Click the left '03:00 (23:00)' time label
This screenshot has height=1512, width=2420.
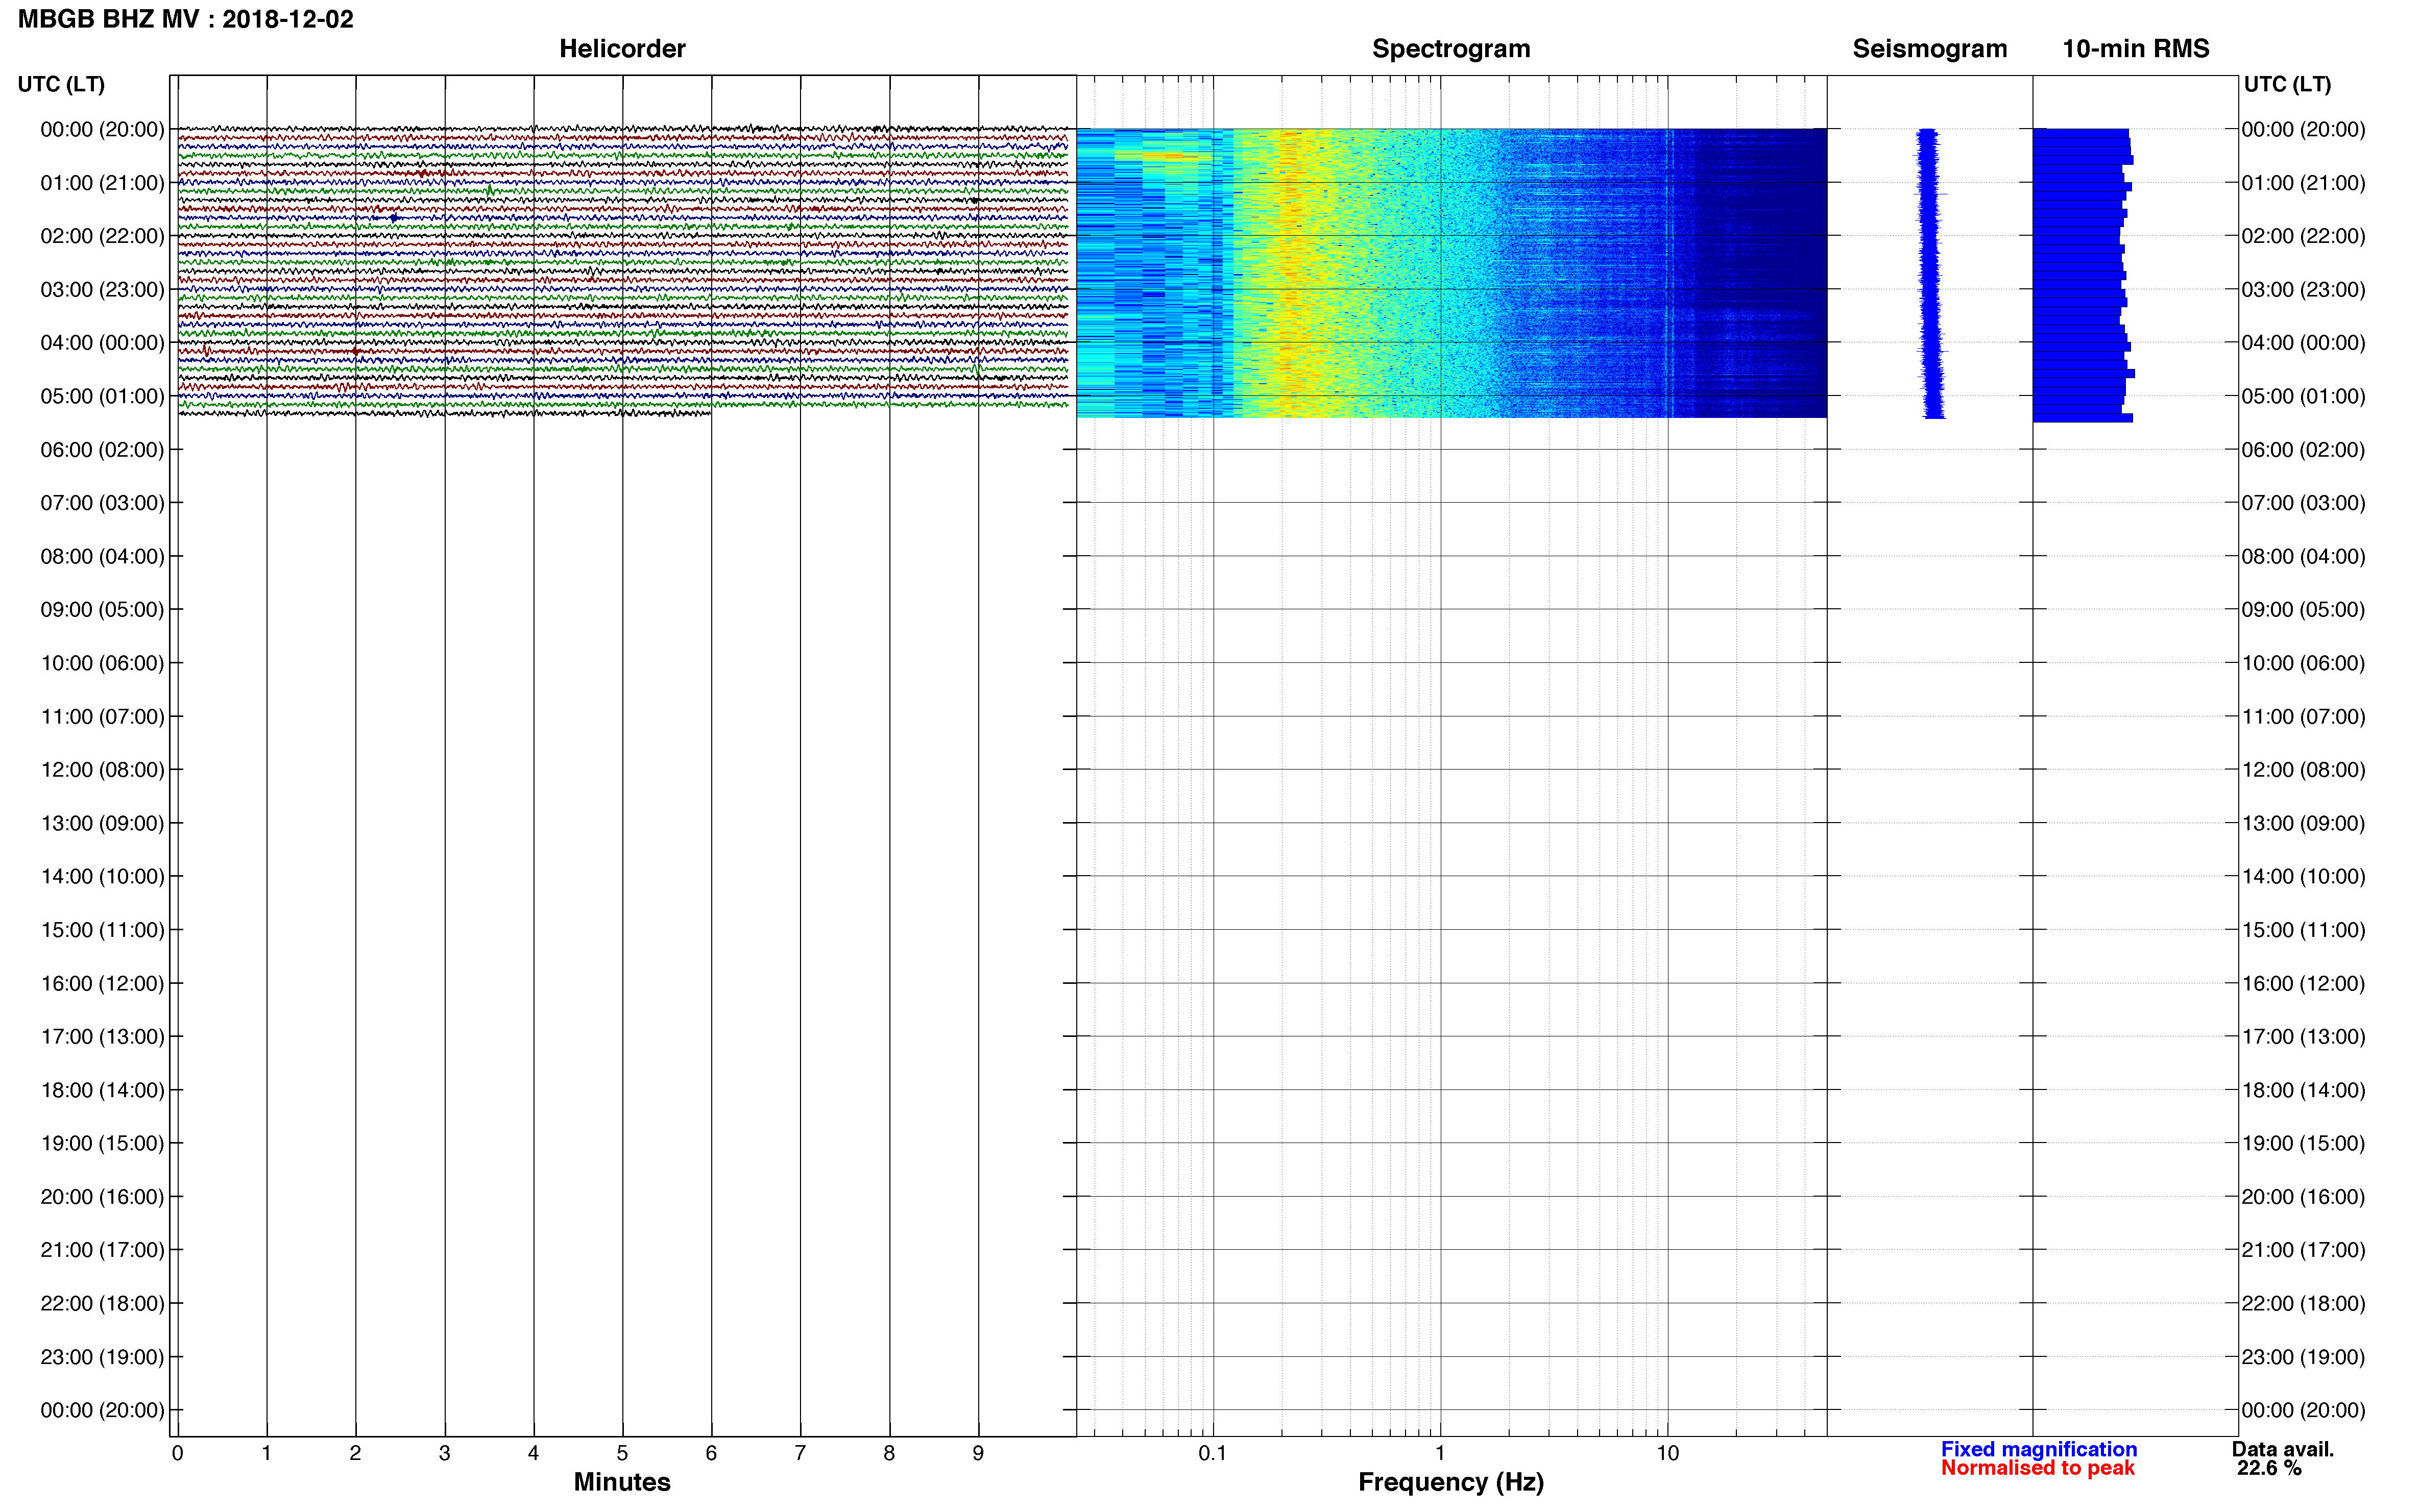pyautogui.click(x=102, y=289)
